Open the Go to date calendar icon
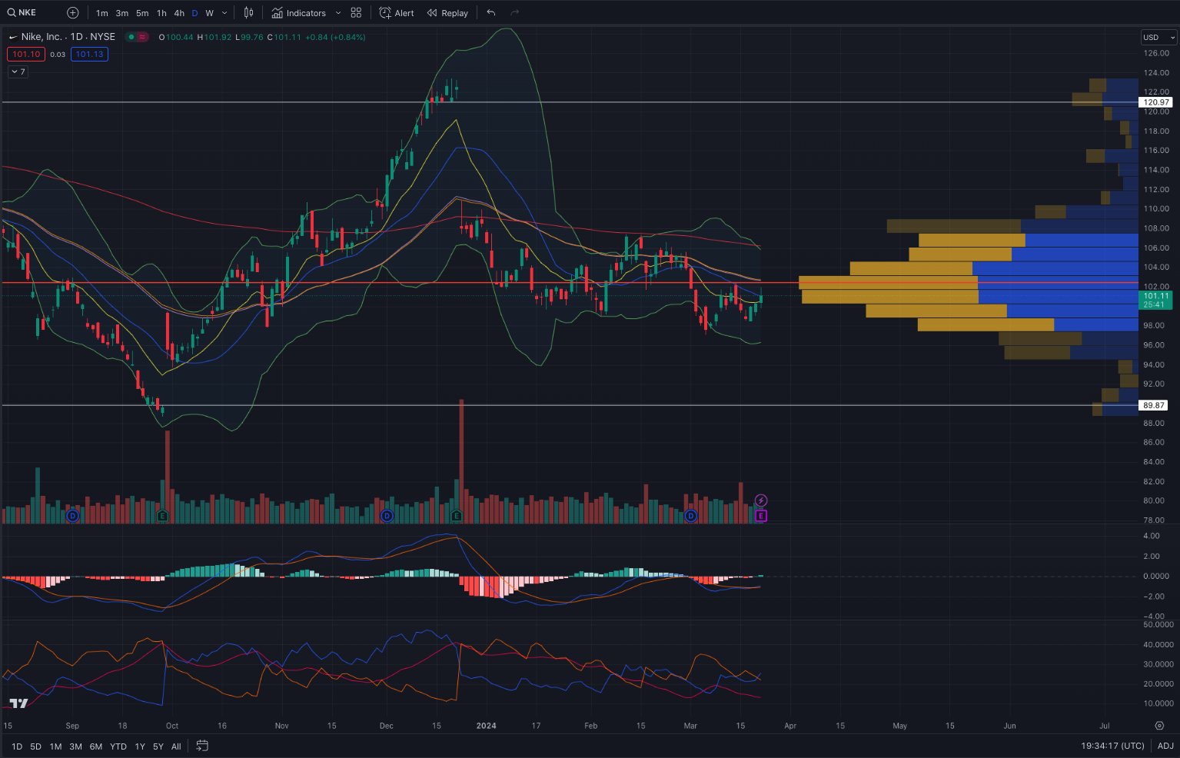The image size is (1180, 758). (202, 746)
